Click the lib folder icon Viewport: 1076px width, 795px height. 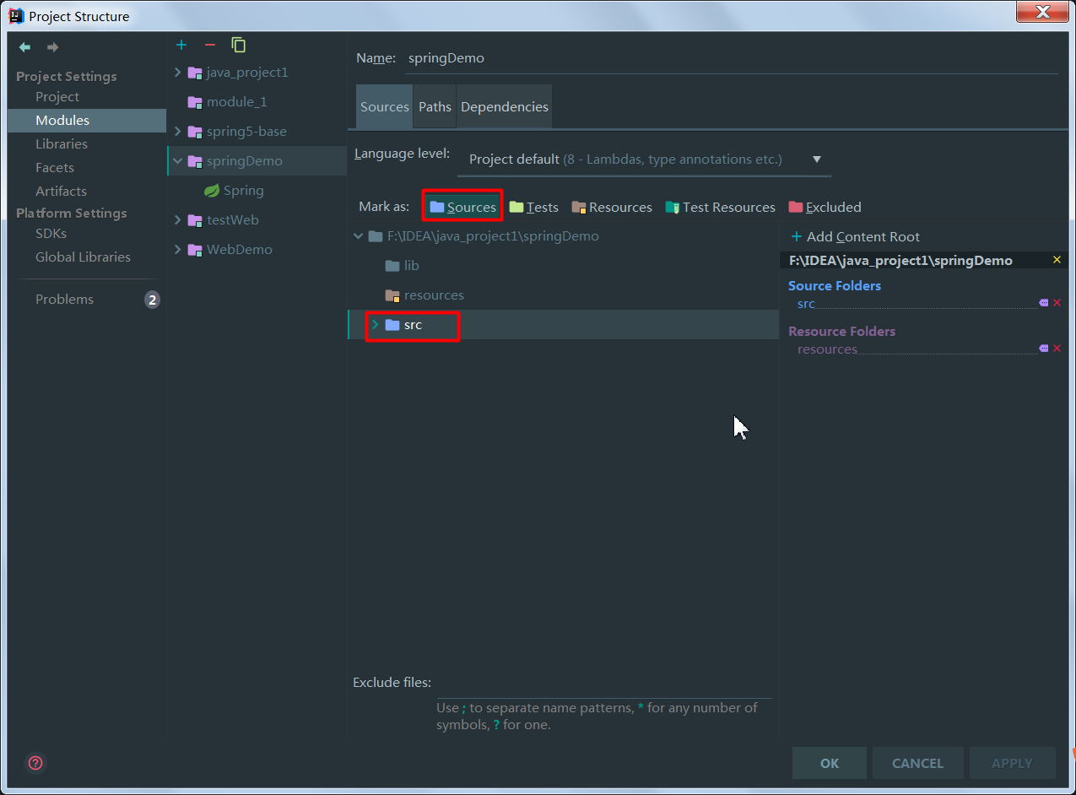tap(392, 266)
